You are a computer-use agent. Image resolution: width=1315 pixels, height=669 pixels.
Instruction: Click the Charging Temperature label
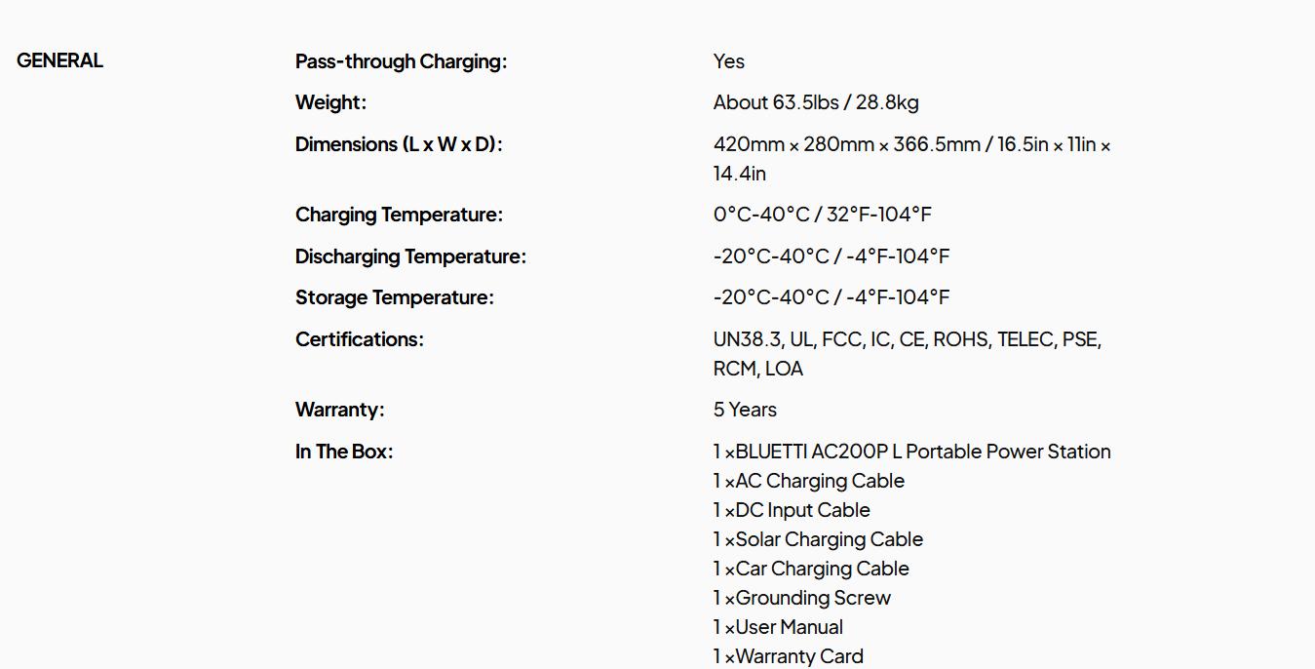(x=399, y=215)
